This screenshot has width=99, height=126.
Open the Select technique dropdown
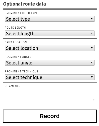49,77
